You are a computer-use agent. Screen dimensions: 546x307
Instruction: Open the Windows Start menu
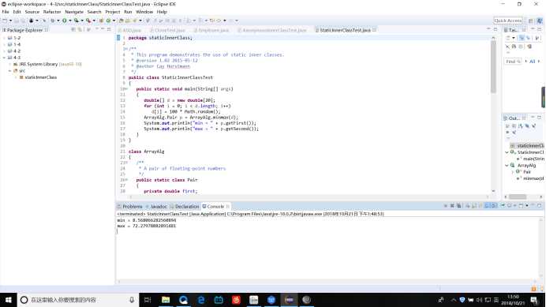coord(9,300)
